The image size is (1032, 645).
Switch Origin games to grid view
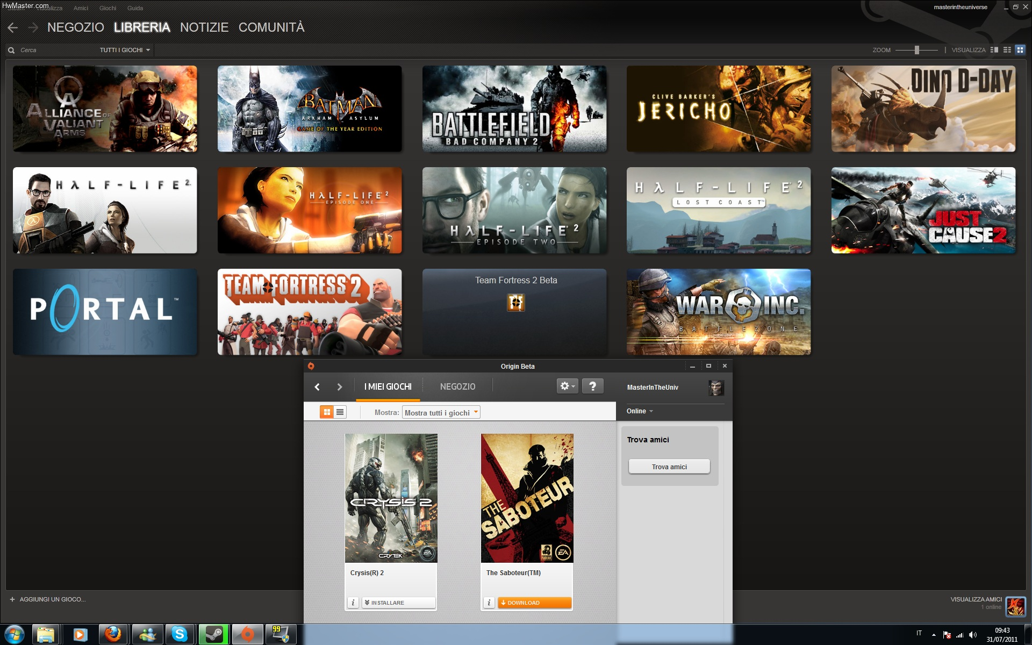tap(327, 412)
